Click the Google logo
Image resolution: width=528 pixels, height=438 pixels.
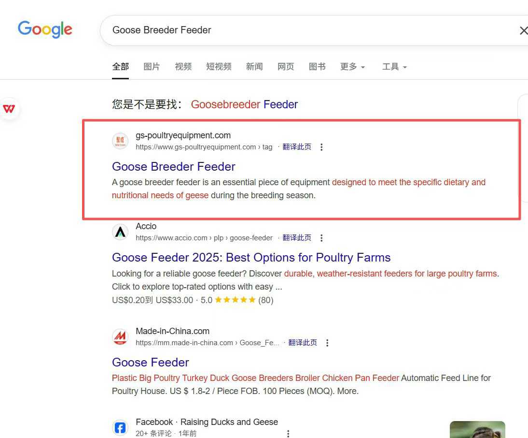coord(45,29)
